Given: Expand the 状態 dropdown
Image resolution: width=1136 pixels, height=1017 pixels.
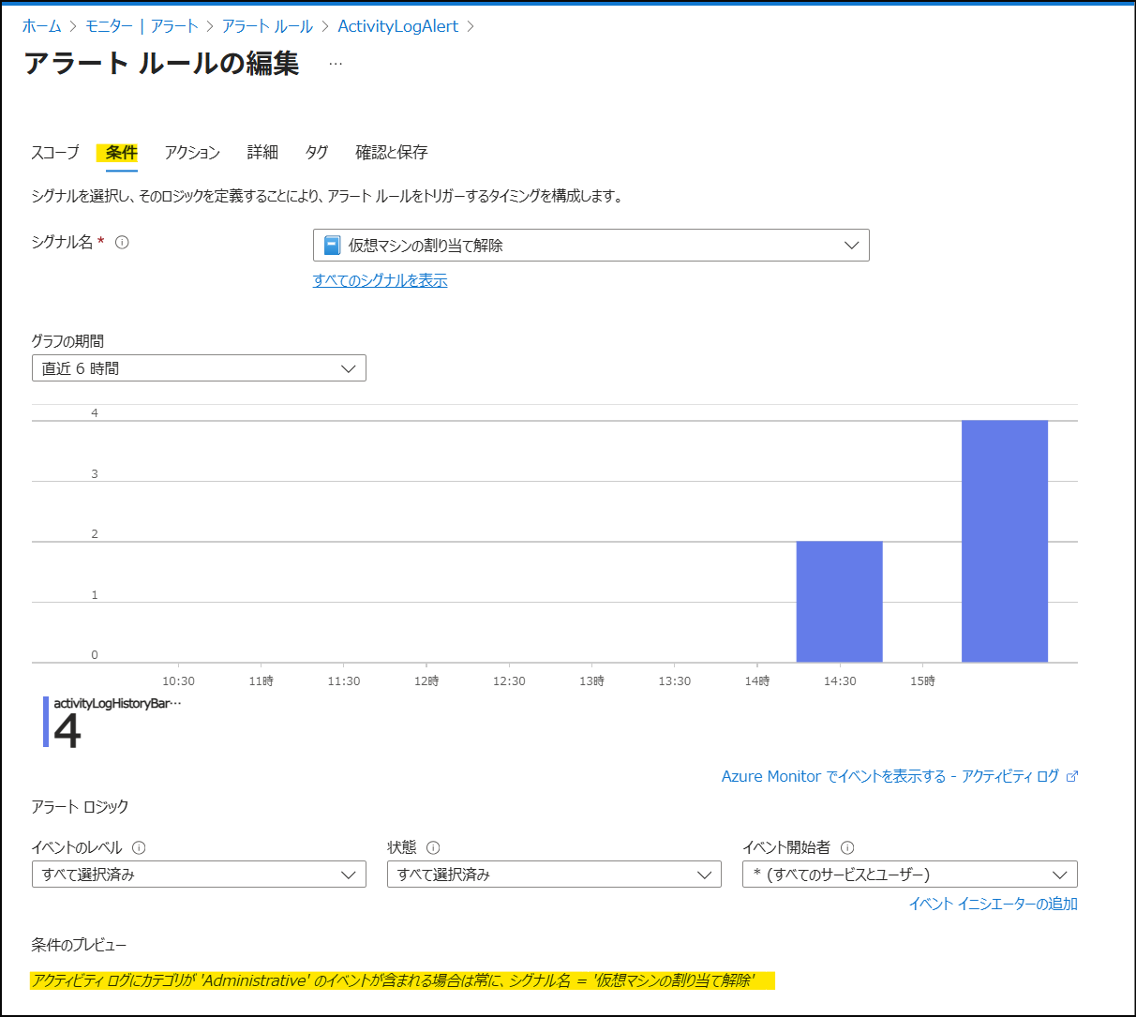Looking at the screenshot, I should click(554, 874).
